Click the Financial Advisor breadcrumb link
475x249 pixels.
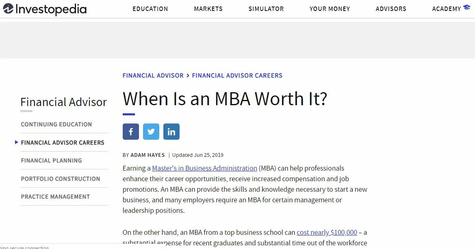[x=153, y=76]
